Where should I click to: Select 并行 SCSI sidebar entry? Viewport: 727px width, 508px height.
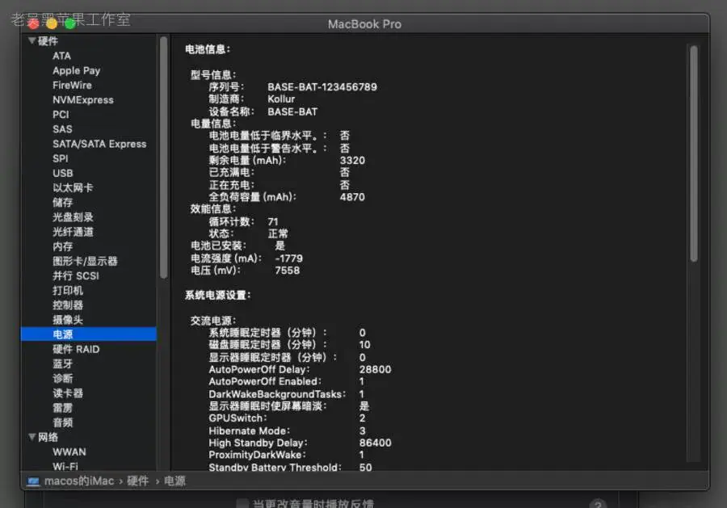(76, 275)
